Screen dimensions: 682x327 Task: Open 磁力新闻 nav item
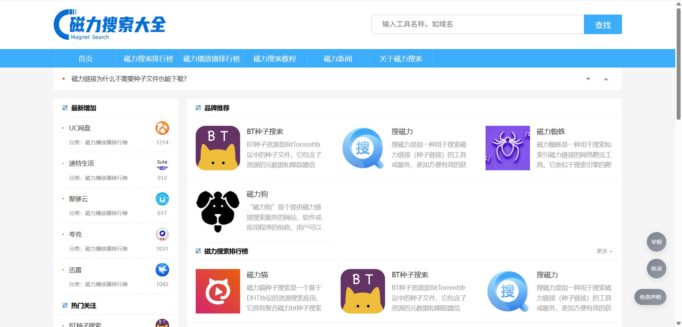(338, 58)
